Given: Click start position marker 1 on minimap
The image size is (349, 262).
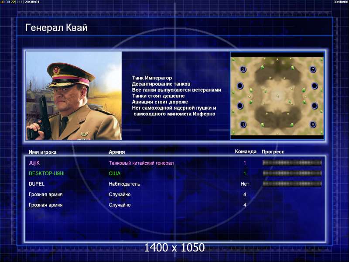Looking at the screenshot, I should (x=243, y=124).
